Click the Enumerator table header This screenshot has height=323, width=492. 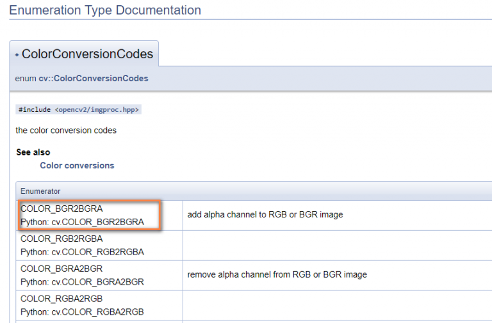[x=40, y=191]
